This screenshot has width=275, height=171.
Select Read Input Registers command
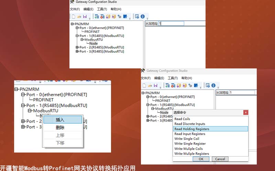point(210,134)
